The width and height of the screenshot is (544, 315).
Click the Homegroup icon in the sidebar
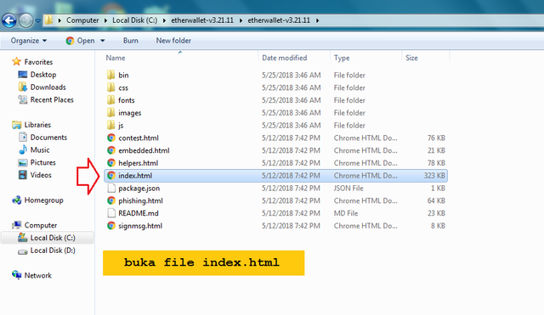tap(17, 200)
